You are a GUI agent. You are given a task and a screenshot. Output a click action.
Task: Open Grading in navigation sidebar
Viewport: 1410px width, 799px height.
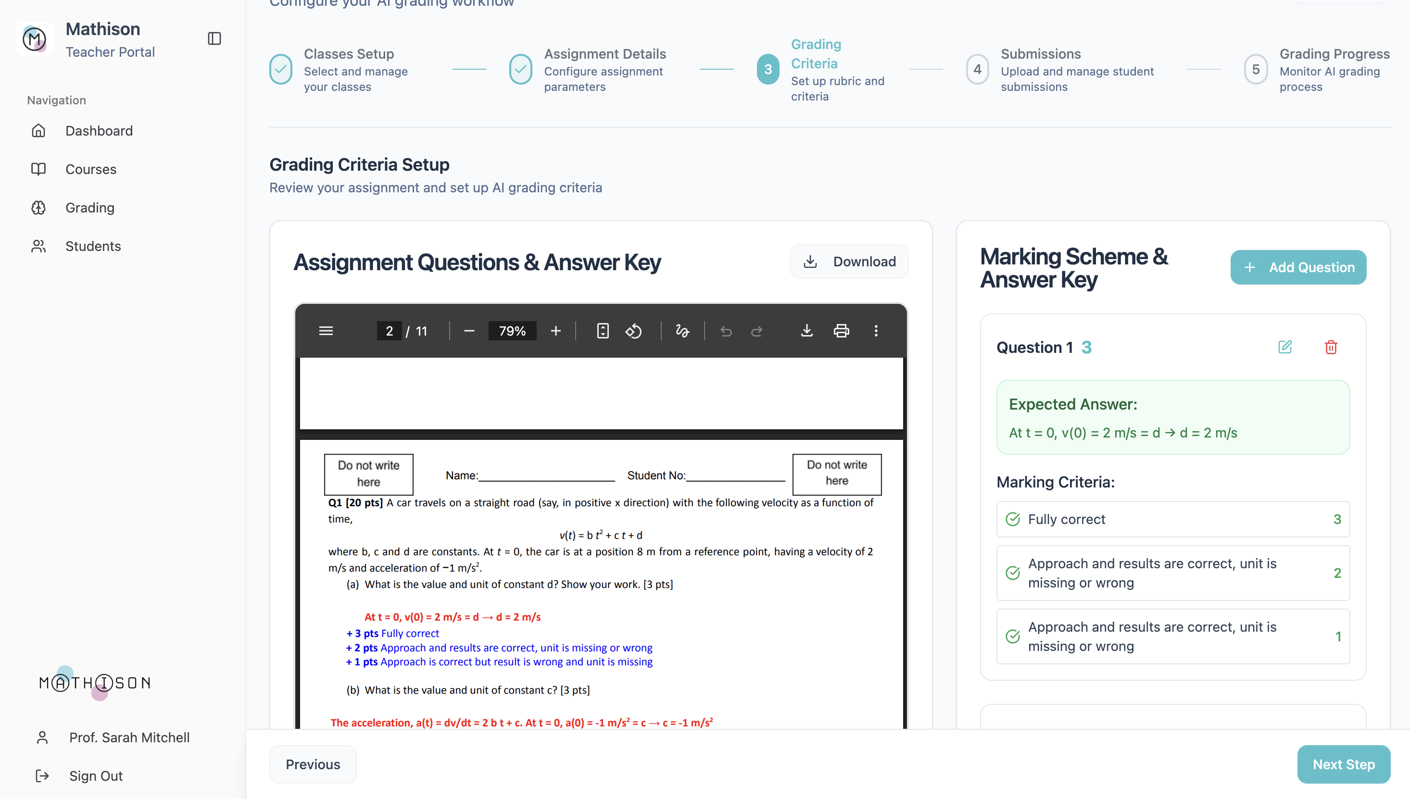pos(90,207)
